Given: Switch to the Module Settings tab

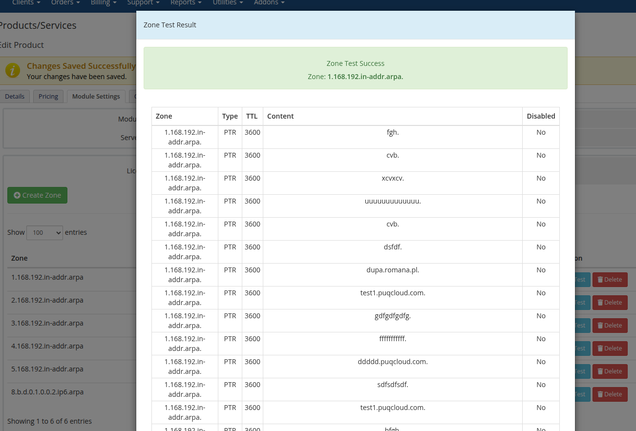Looking at the screenshot, I should (96, 96).
